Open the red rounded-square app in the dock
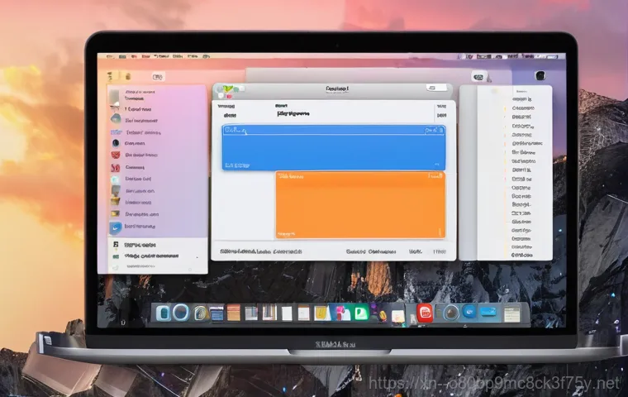 pos(425,313)
